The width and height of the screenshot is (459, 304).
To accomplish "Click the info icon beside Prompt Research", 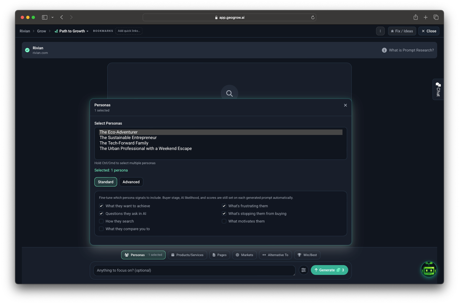I will point(384,50).
